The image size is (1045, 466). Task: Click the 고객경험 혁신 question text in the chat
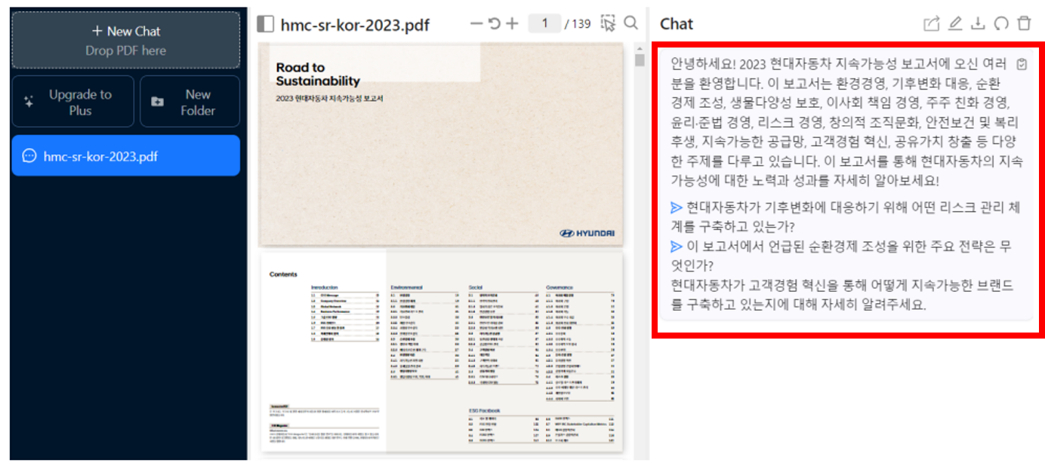click(x=842, y=295)
